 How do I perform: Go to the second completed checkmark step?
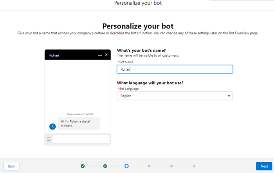click(x=105, y=166)
